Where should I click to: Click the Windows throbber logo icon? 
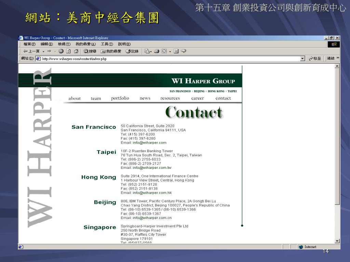[x=334, y=44]
